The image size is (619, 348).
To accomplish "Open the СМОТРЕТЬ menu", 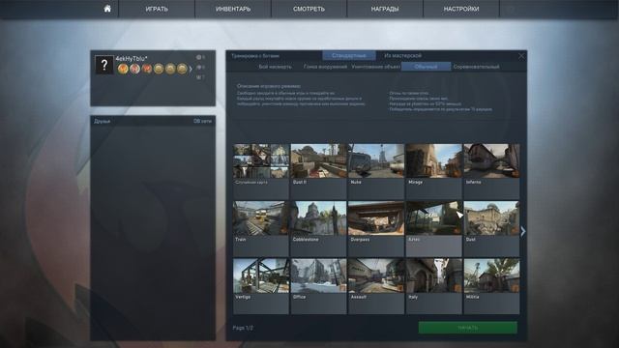I will tap(309, 9).
